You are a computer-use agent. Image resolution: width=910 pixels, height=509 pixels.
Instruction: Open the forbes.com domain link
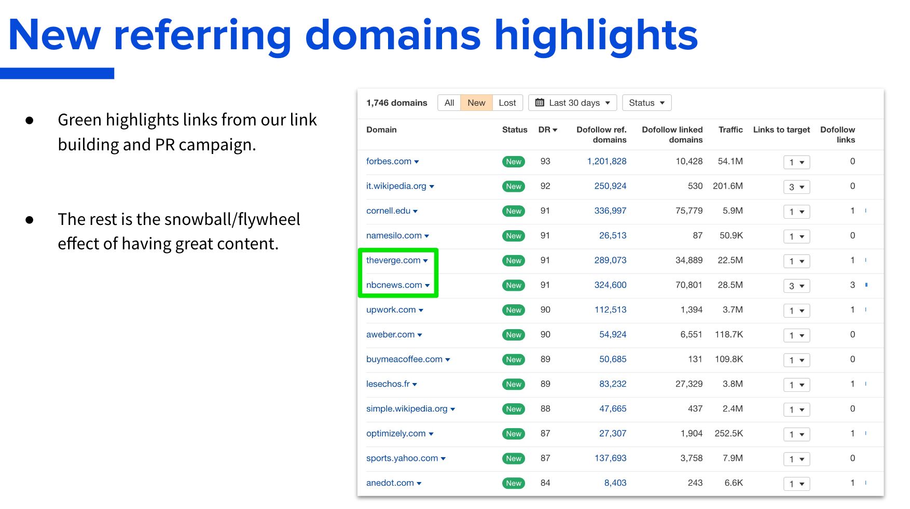388,161
